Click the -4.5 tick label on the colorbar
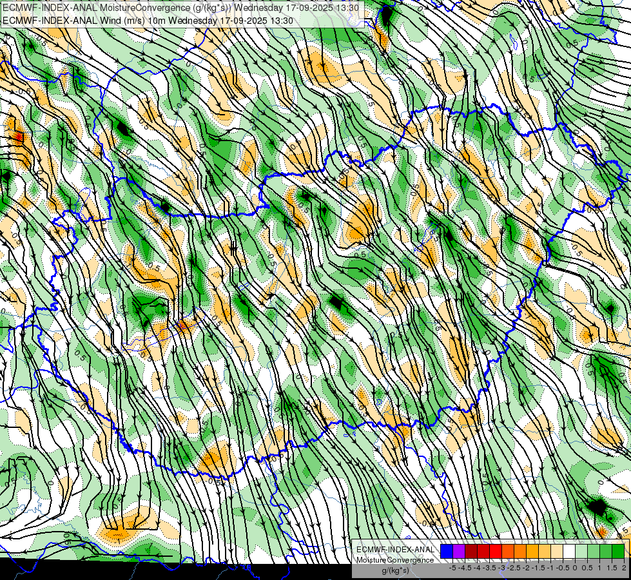The width and height of the screenshot is (631, 580). pos(465,568)
